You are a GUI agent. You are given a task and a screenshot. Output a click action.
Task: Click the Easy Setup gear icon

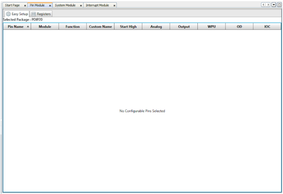pyautogui.click(x=8, y=14)
